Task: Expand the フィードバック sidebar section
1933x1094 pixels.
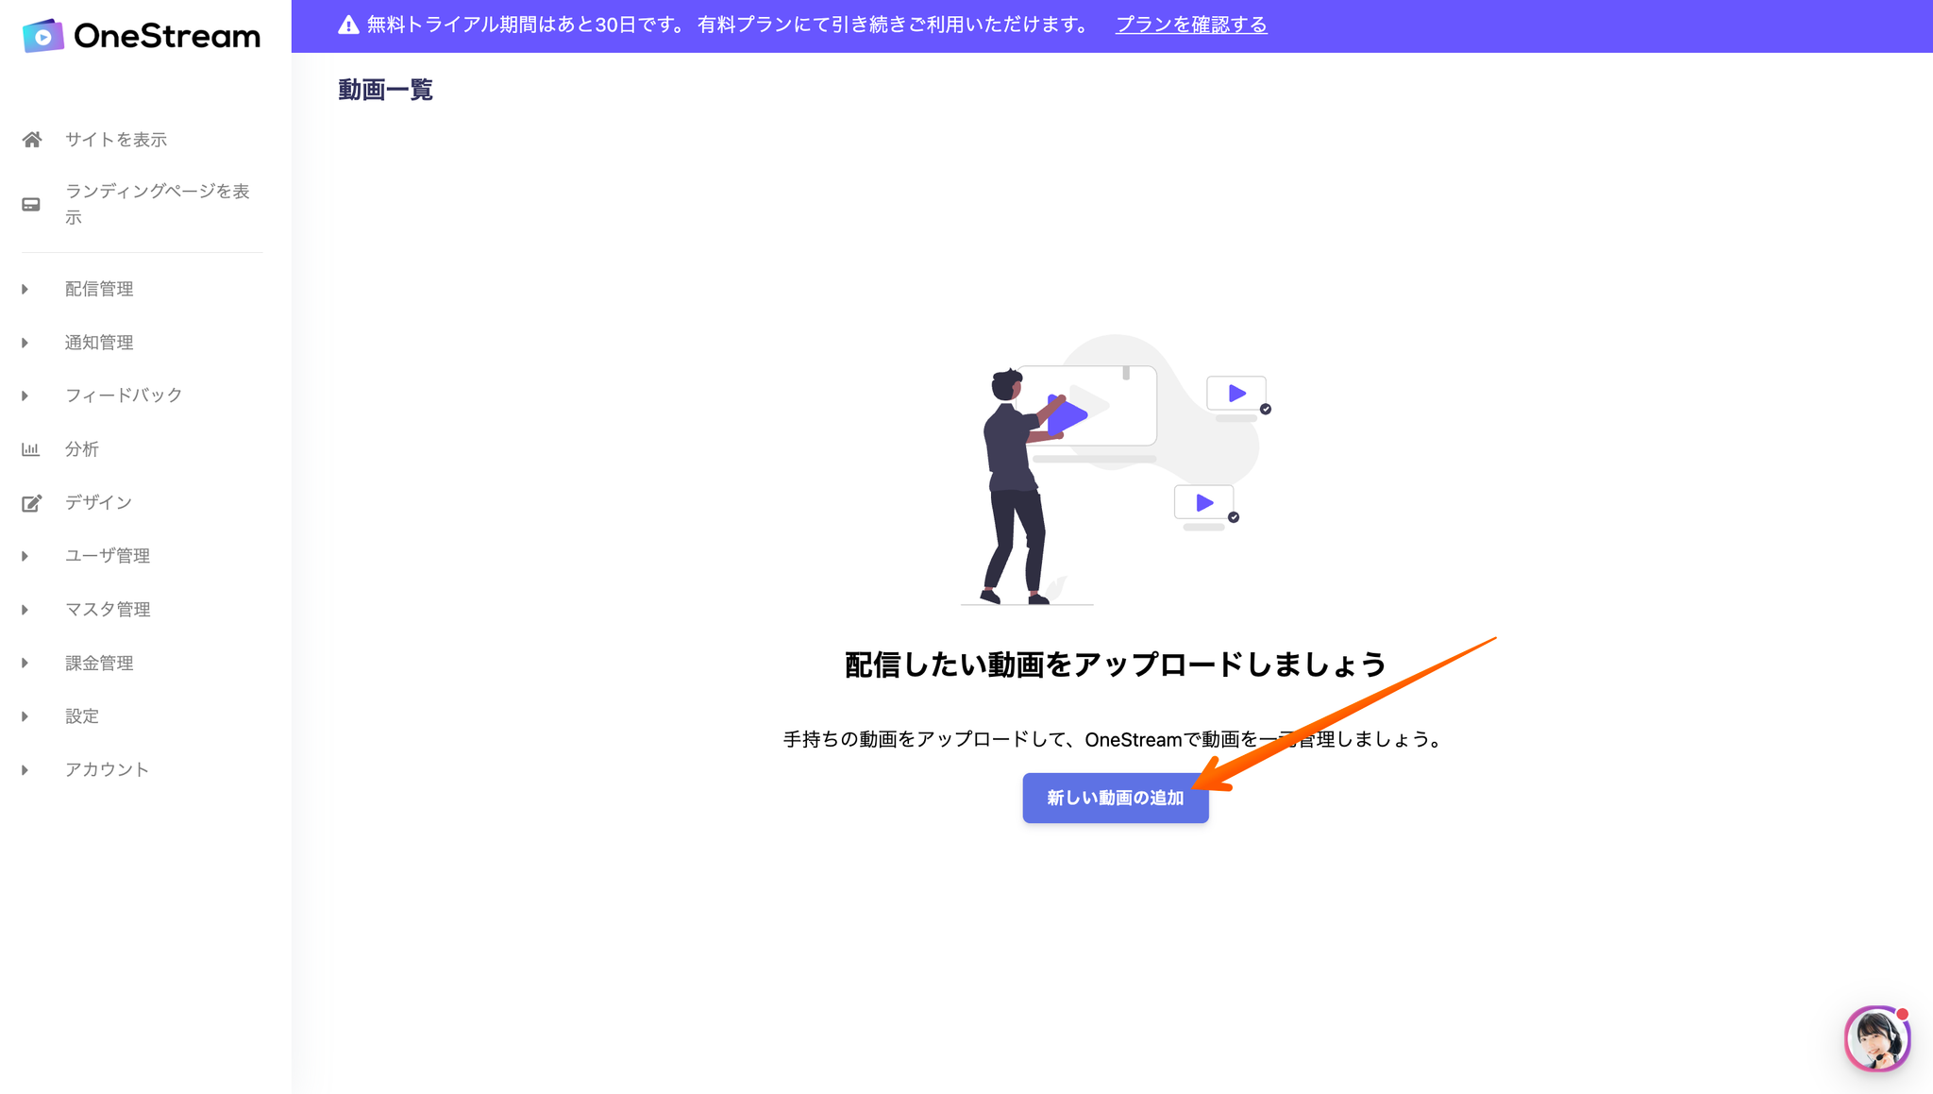Action: click(123, 396)
